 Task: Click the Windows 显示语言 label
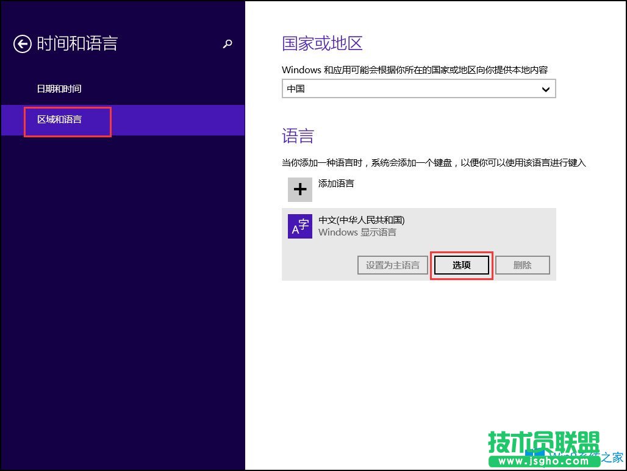tap(357, 232)
